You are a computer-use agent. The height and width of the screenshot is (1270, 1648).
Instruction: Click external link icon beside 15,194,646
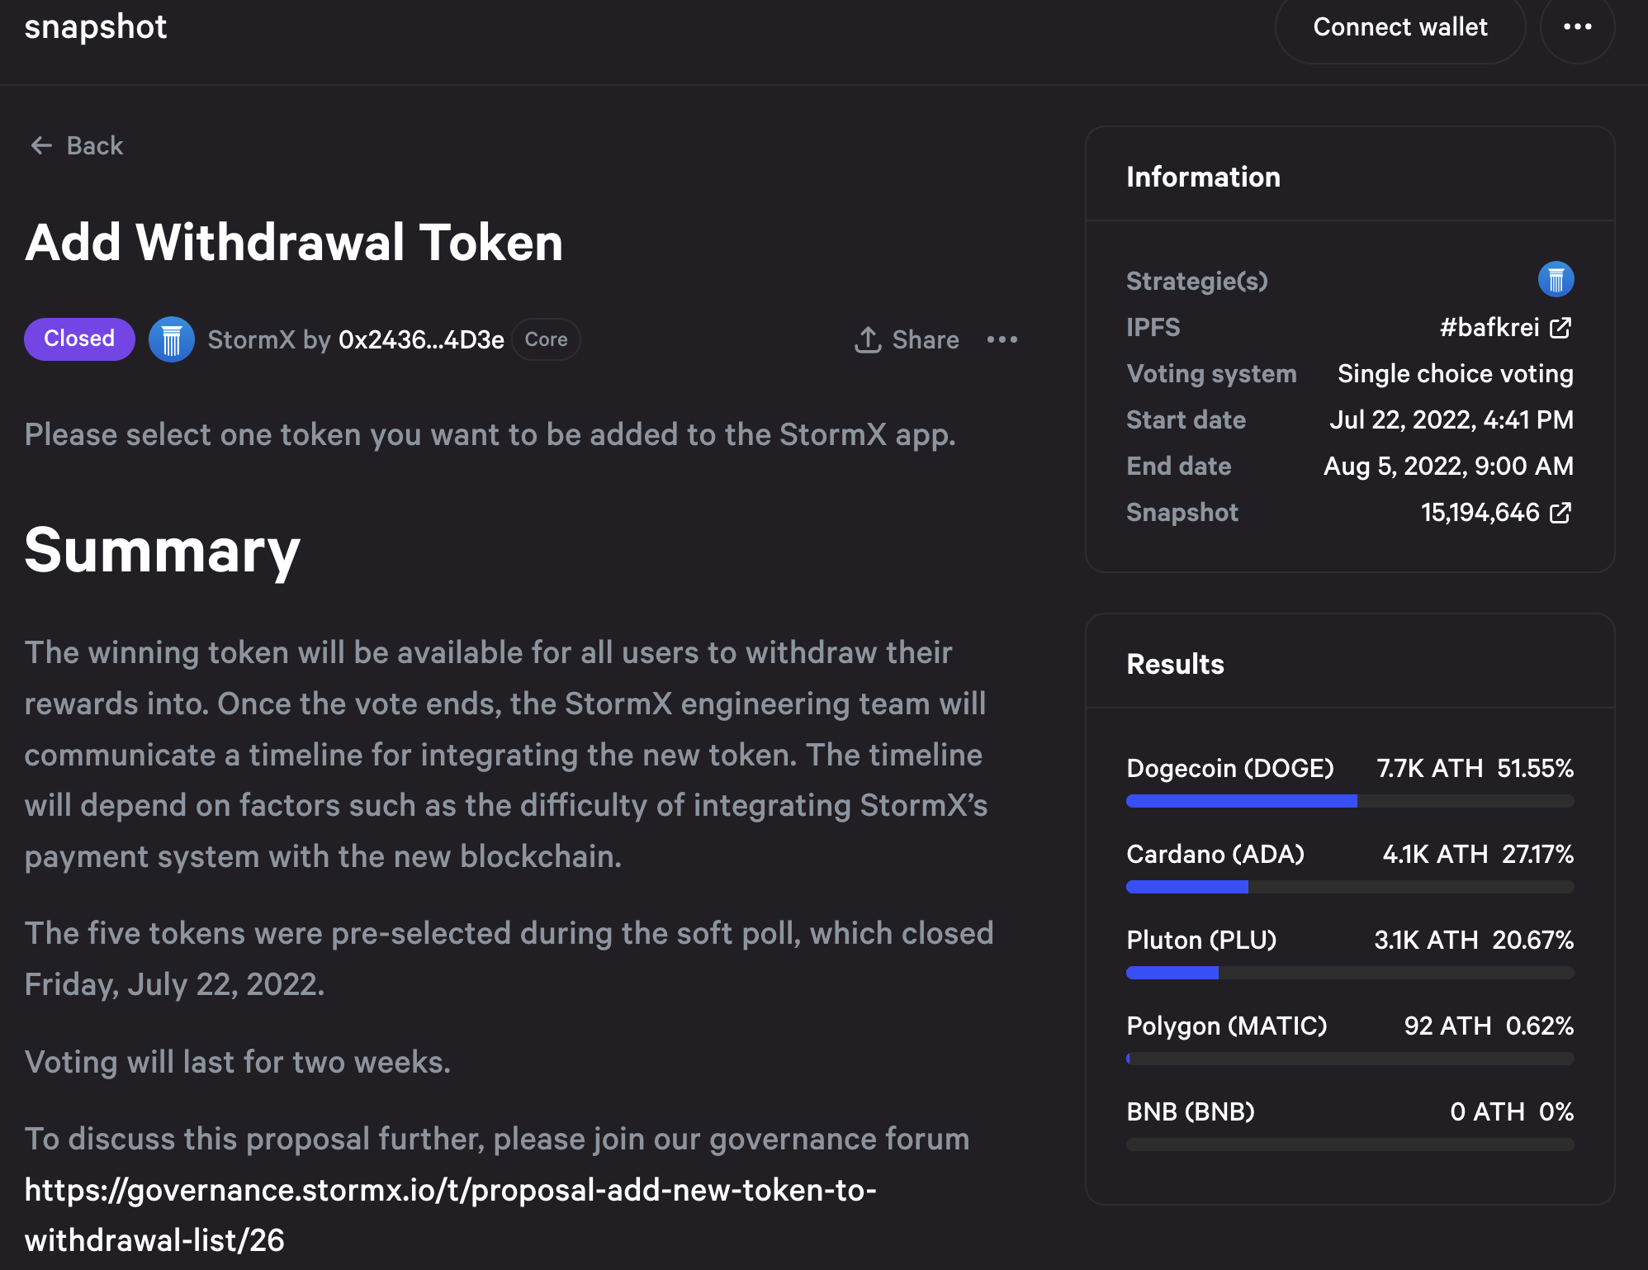1560,513
